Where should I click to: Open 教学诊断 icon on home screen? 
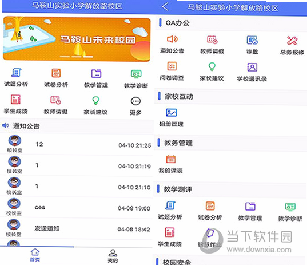(136, 74)
